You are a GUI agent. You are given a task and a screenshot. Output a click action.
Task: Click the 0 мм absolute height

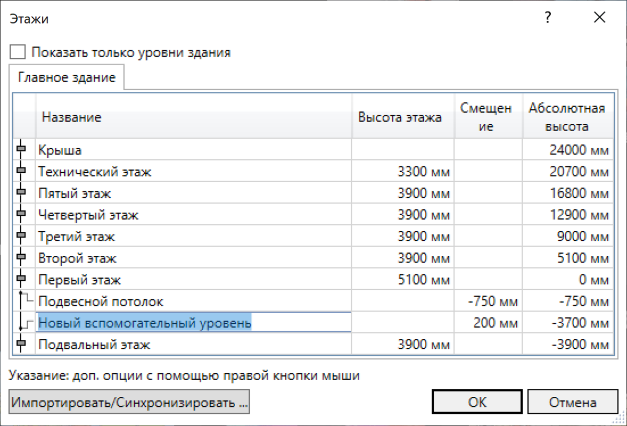click(x=567, y=280)
